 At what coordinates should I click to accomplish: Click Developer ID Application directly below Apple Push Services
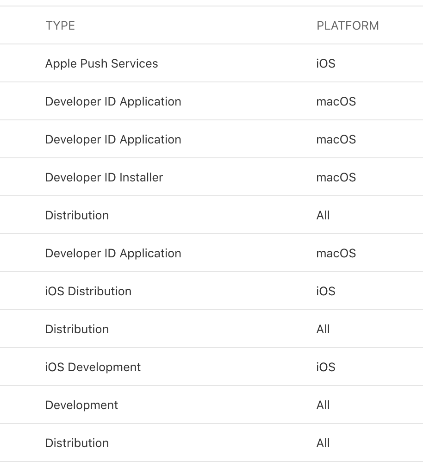113,101
